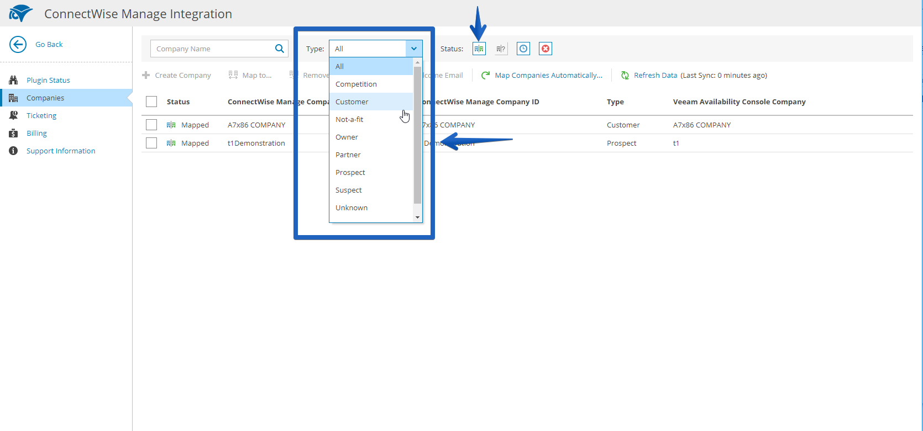Click the Companies building icon in sidebar
Screen dimensions: 923x431
tap(13, 98)
